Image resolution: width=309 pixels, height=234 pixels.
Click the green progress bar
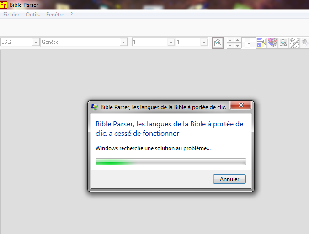(171, 161)
